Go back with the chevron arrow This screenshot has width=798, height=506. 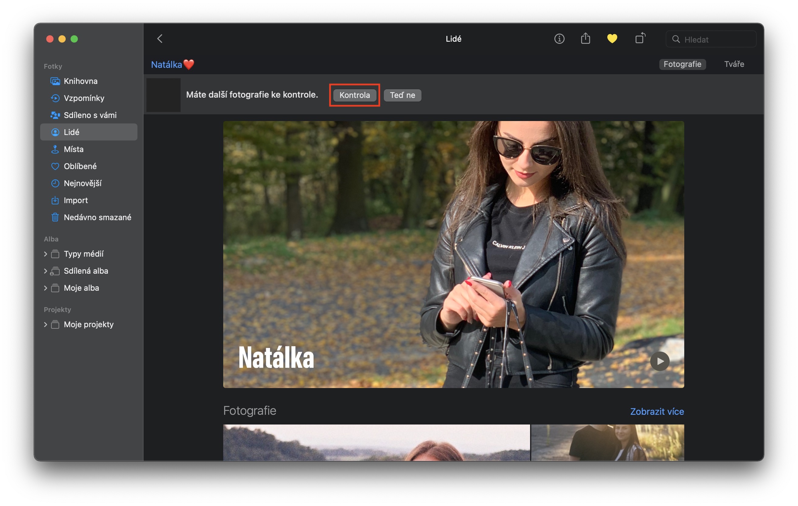[x=160, y=39]
